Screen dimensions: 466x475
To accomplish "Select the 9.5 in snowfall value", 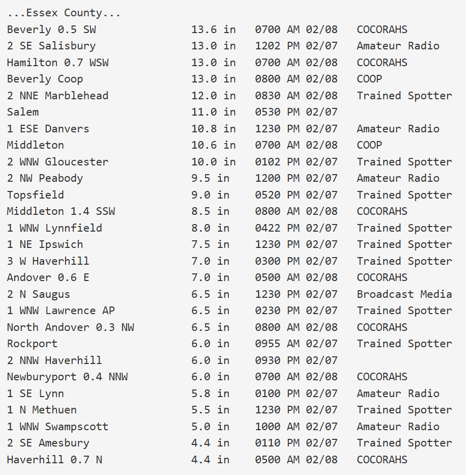I will click(210, 178).
